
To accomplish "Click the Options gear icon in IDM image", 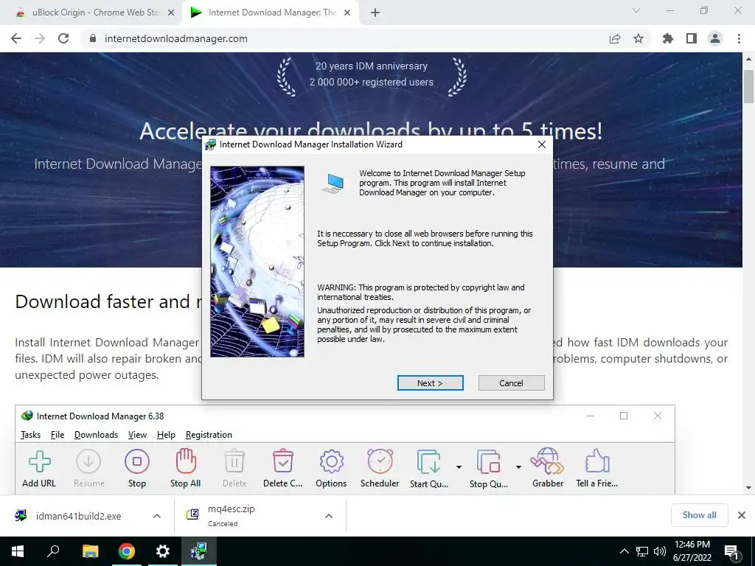I will coord(331,461).
